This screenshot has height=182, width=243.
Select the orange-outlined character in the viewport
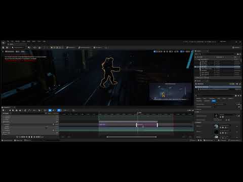pos(109,72)
